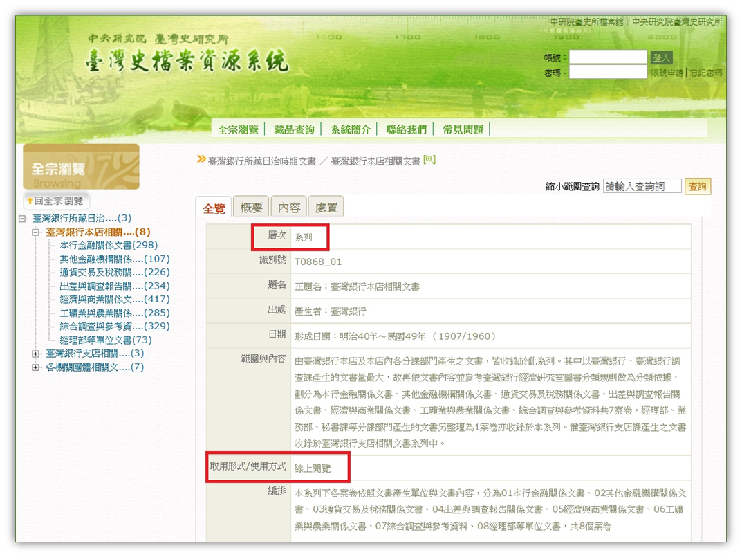This screenshot has width=742, height=557.
Task: Click the identifier value T0868_01
Action: (x=318, y=262)
